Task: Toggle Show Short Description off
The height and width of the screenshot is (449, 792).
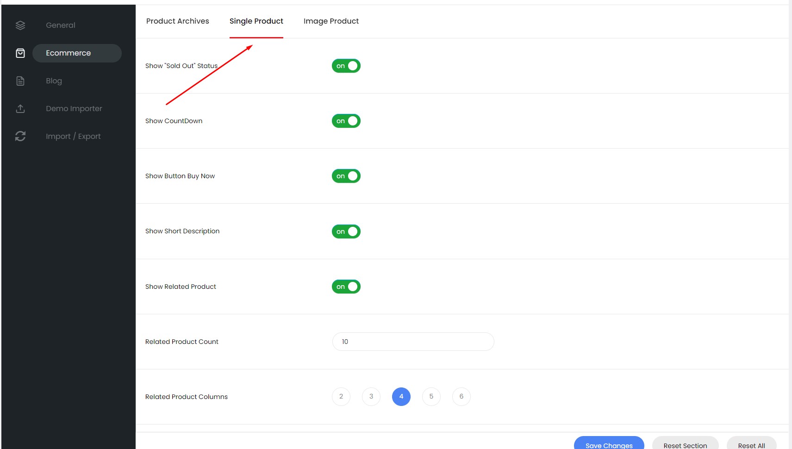Action: pyautogui.click(x=346, y=231)
